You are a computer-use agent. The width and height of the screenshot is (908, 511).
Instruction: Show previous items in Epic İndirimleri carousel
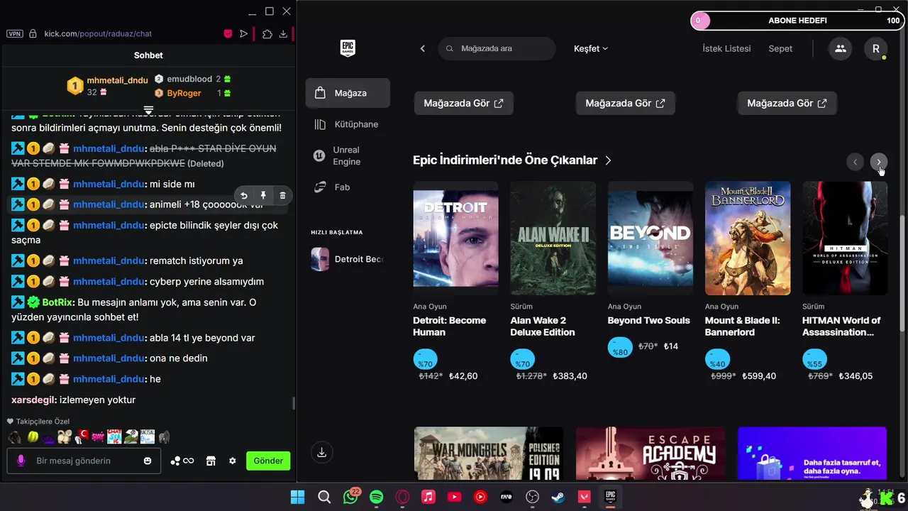[855, 162]
